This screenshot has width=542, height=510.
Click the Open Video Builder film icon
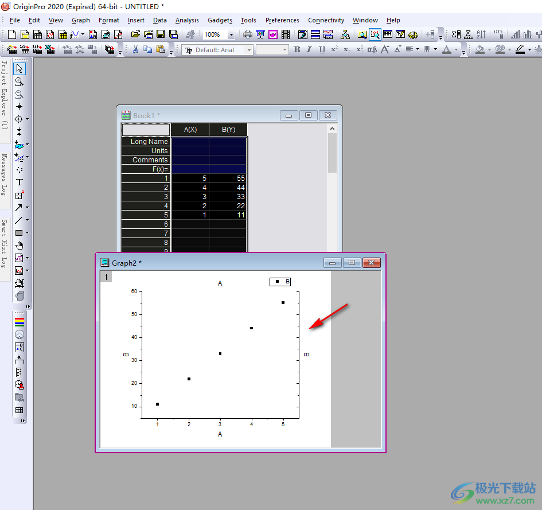pos(286,34)
